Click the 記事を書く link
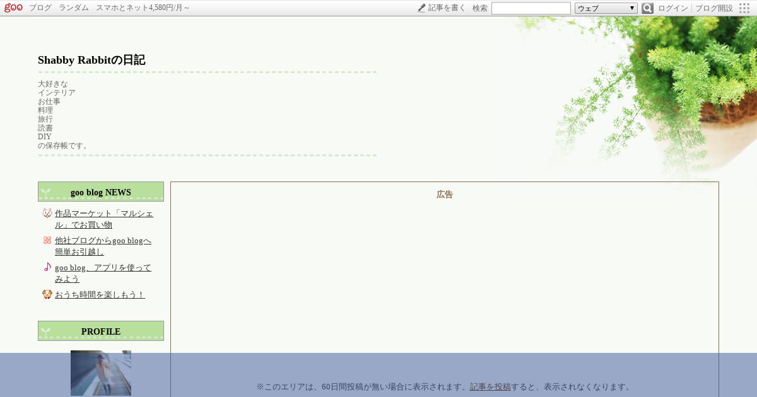 [x=447, y=8]
